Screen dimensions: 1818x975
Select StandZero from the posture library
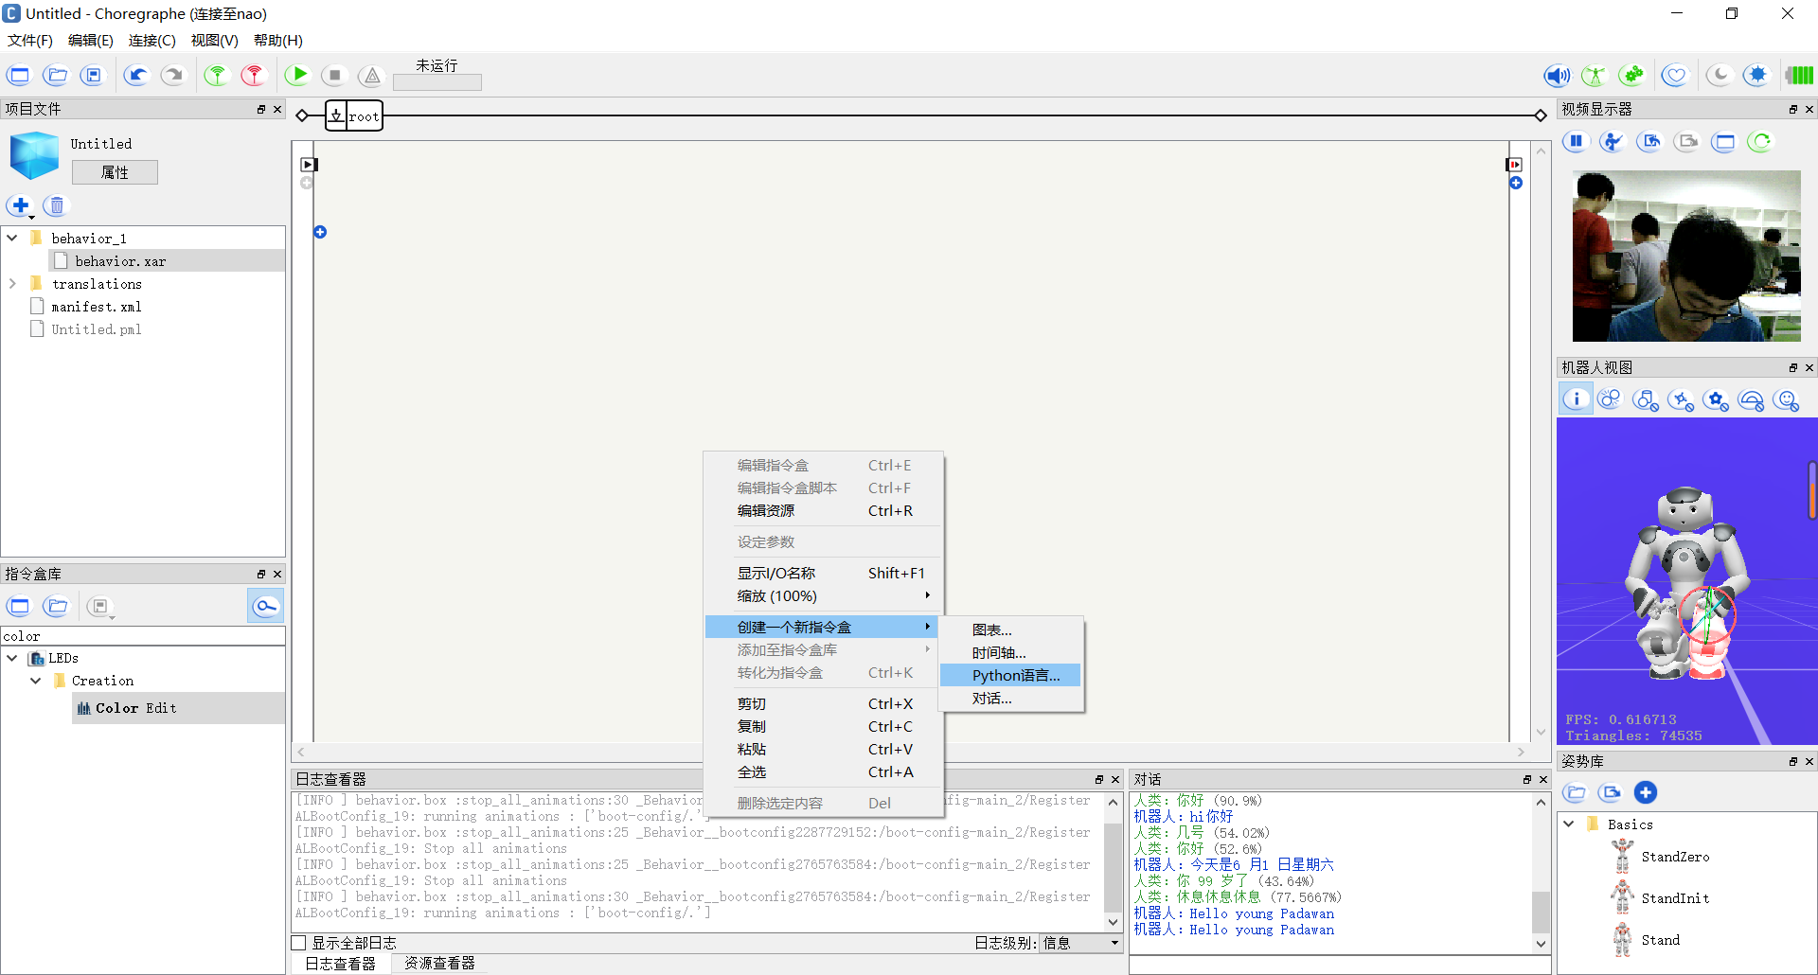(x=1674, y=856)
